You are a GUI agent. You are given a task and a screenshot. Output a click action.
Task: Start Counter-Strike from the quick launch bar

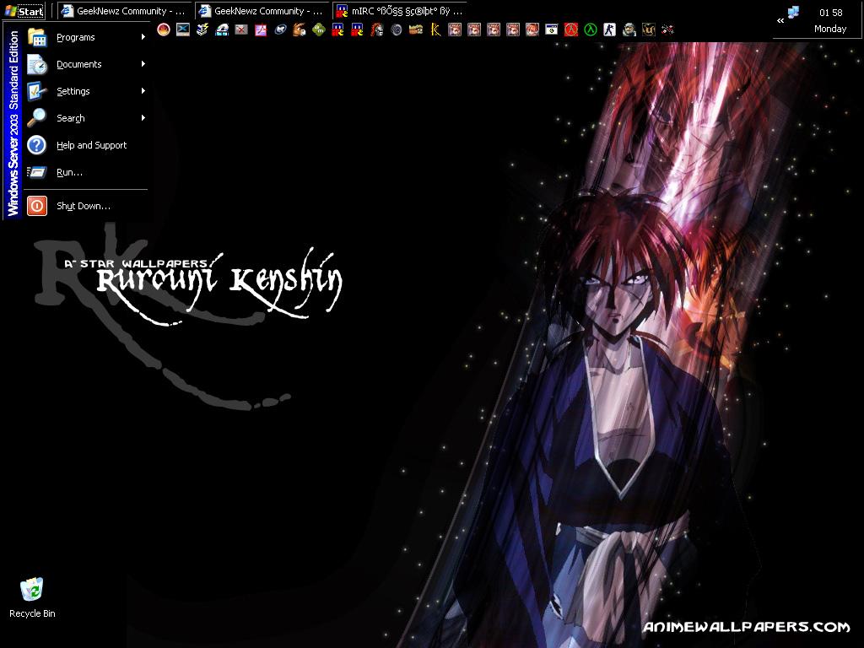tap(610, 30)
